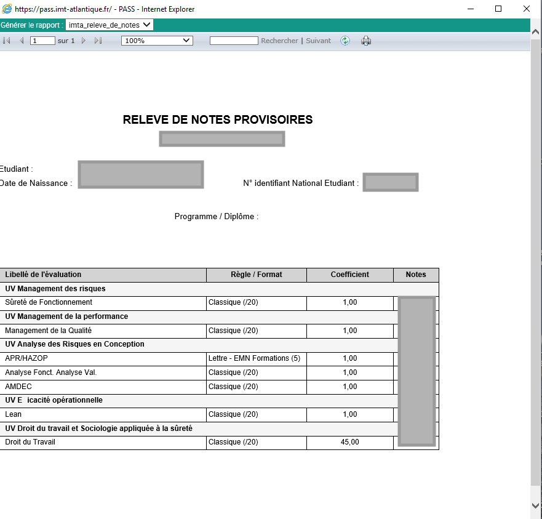Click the 'Etudiant :' label
Viewport: 542px width, 519px height.
click(x=16, y=169)
